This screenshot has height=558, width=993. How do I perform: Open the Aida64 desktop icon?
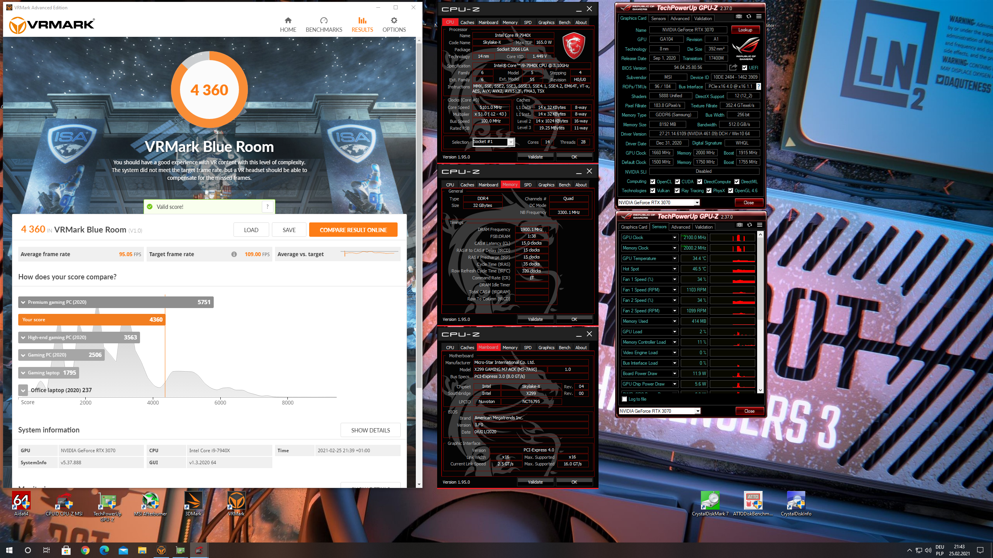(21, 503)
